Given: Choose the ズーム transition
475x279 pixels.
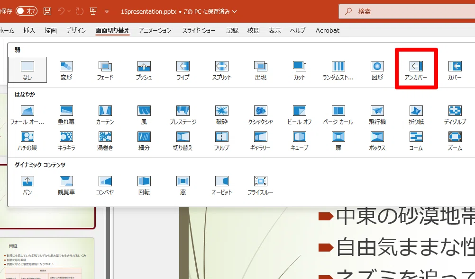Looking at the screenshot, I should tap(455, 141).
